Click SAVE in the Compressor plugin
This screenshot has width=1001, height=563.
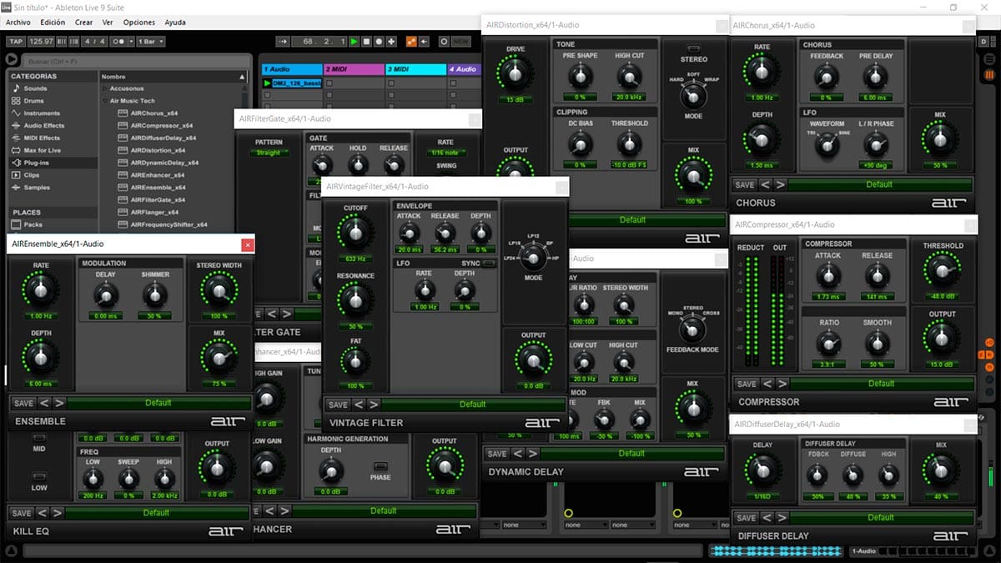(x=747, y=384)
